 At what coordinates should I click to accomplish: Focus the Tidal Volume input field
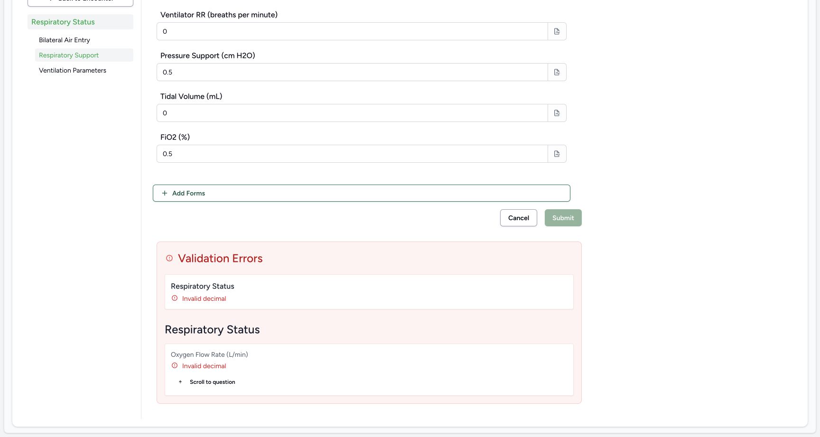(x=352, y=113)
